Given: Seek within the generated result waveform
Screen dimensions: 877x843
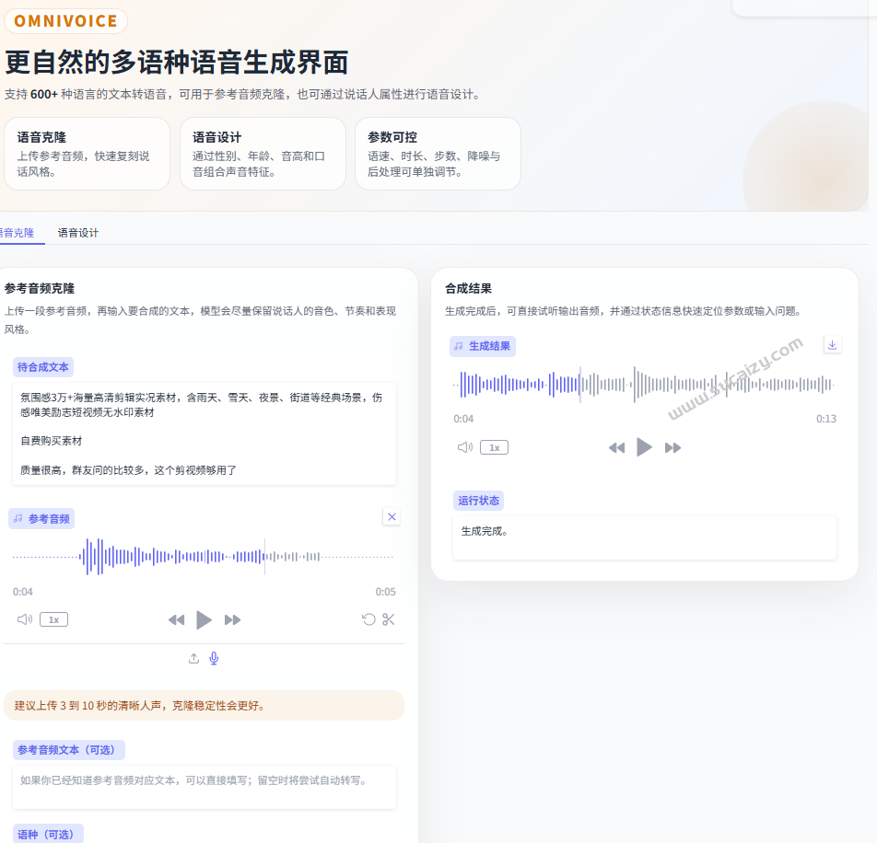Looking at the screenshot, I should 644,385.
